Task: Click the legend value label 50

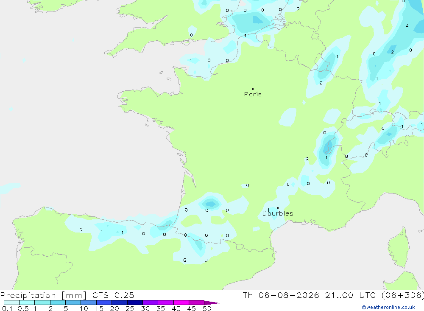Action: (207, 308)
